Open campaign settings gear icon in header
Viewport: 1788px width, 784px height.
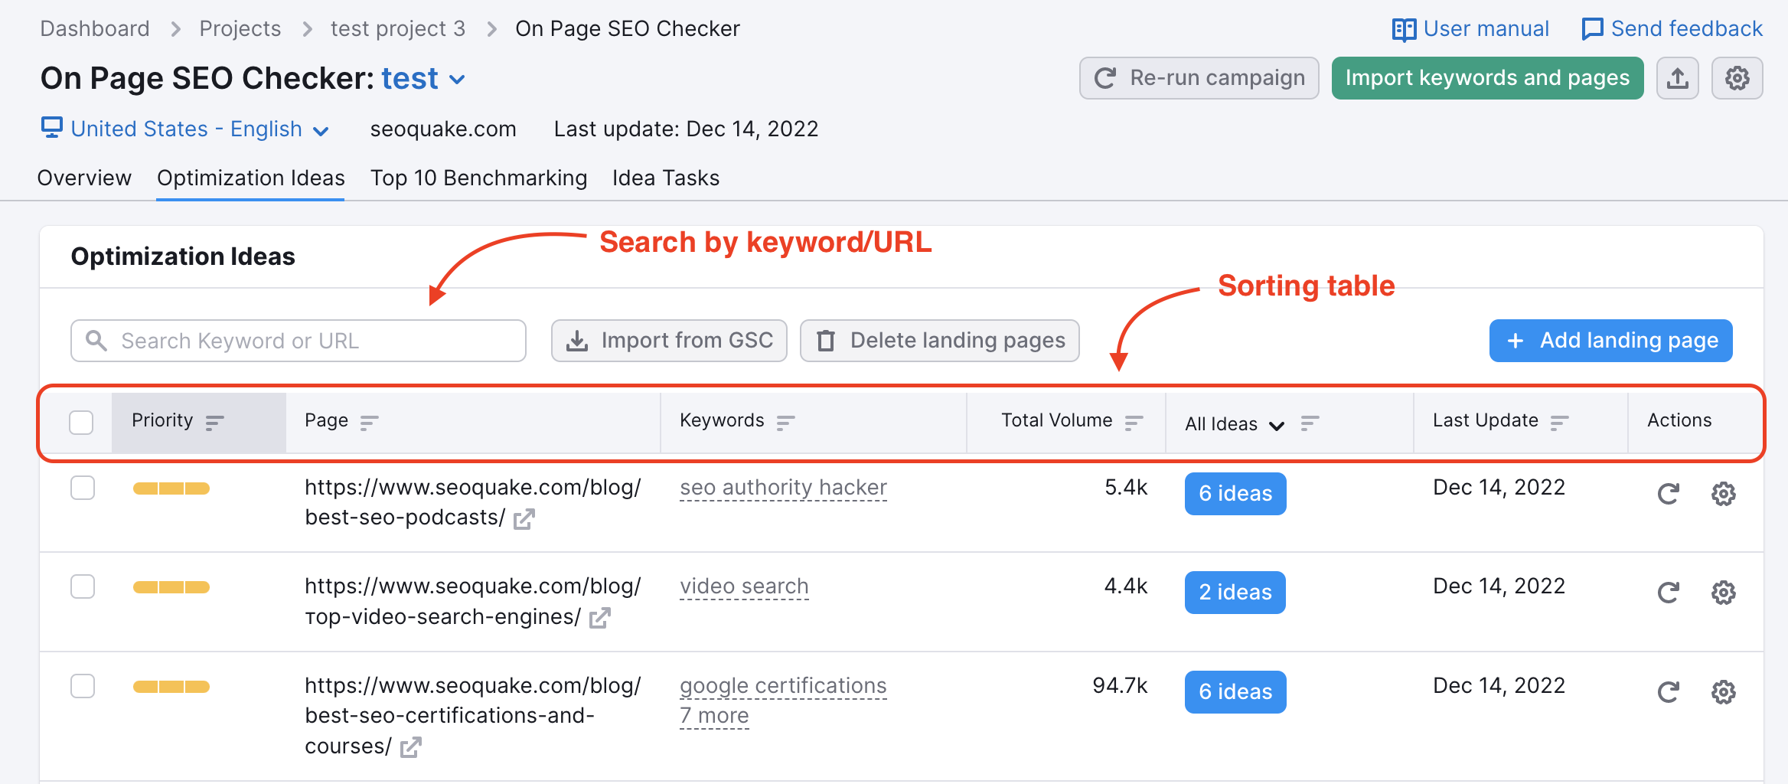(x=1737, y=78)
